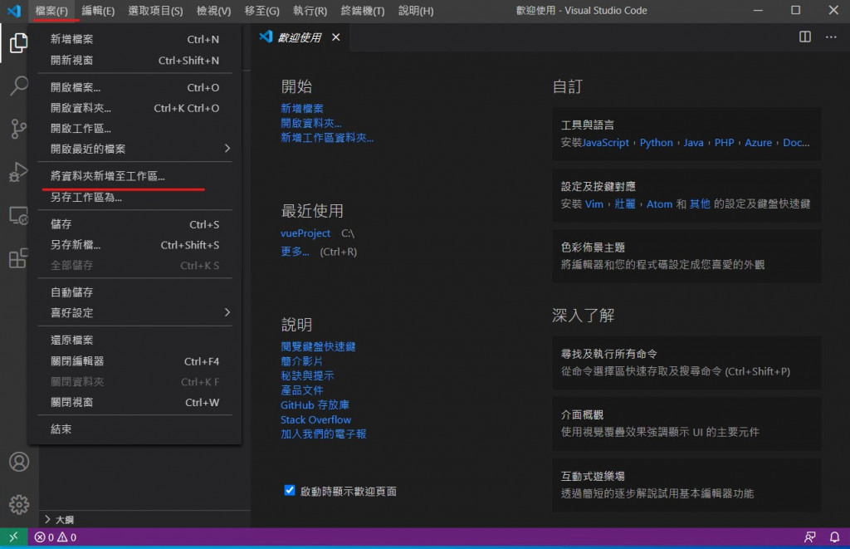850x549 pixels.
Task: Open the 移至(G) menu
Action: click(x=261, y=11)
